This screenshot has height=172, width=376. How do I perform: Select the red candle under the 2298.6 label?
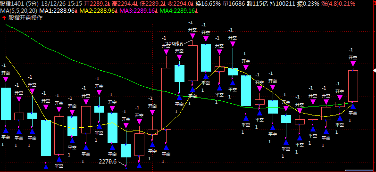pos(192,63)
